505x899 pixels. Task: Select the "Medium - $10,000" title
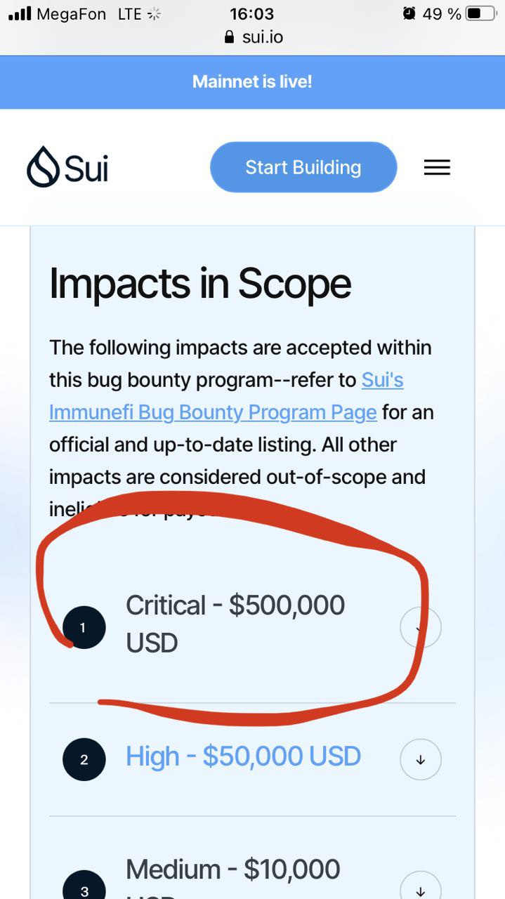point(232,870)
